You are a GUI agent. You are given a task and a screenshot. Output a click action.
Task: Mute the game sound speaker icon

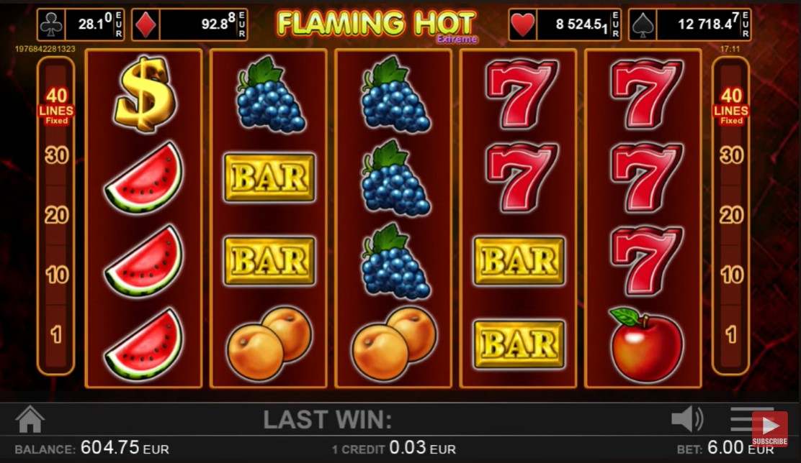pos(687,419)
